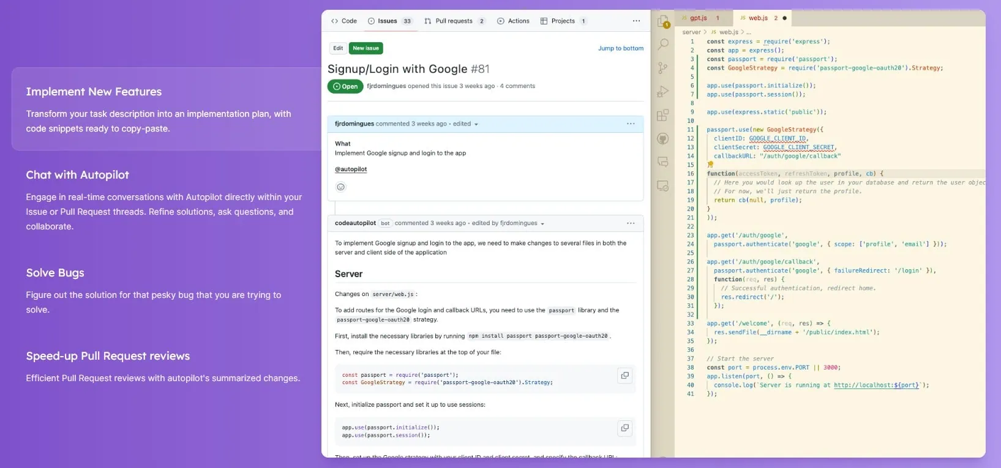This screenshot has height=468, width=1001.
Task: Open the options menu on codeautopilot's comment
Action: click(x=631, y=223)
